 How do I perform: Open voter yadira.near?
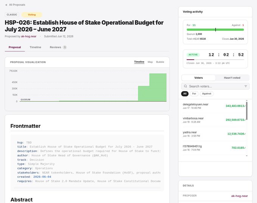[190, 132]
